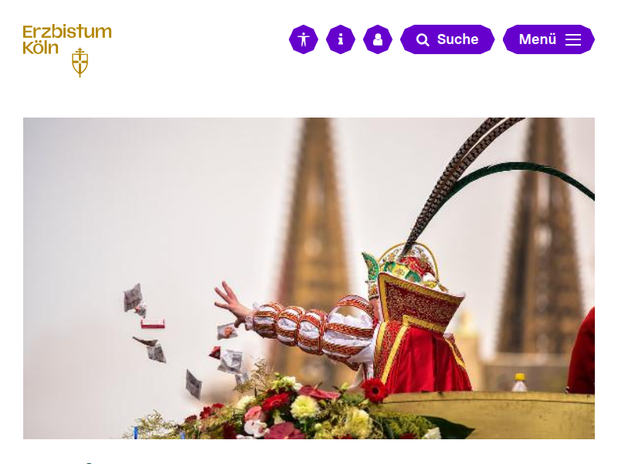The height and width of the screenshot is (464, 618).
Task: Go home via Erzbistum logo text
Action: tap(67, 32)
